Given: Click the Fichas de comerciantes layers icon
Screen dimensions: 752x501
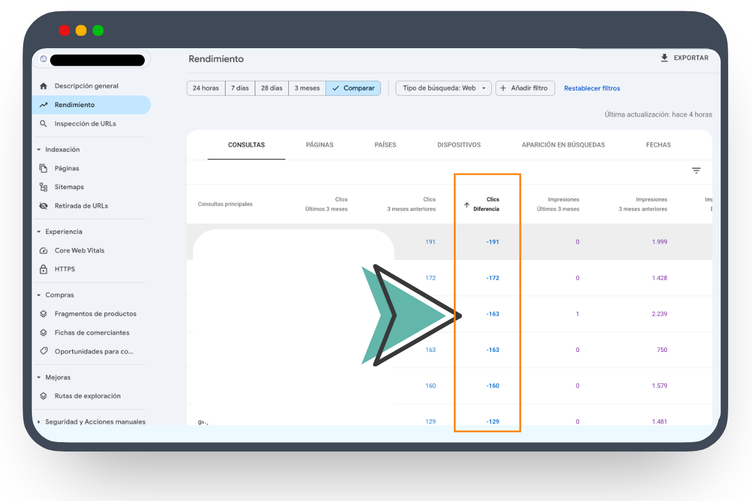Looking at the screenshot, I should pyautogui.click(x=43, y=333).
